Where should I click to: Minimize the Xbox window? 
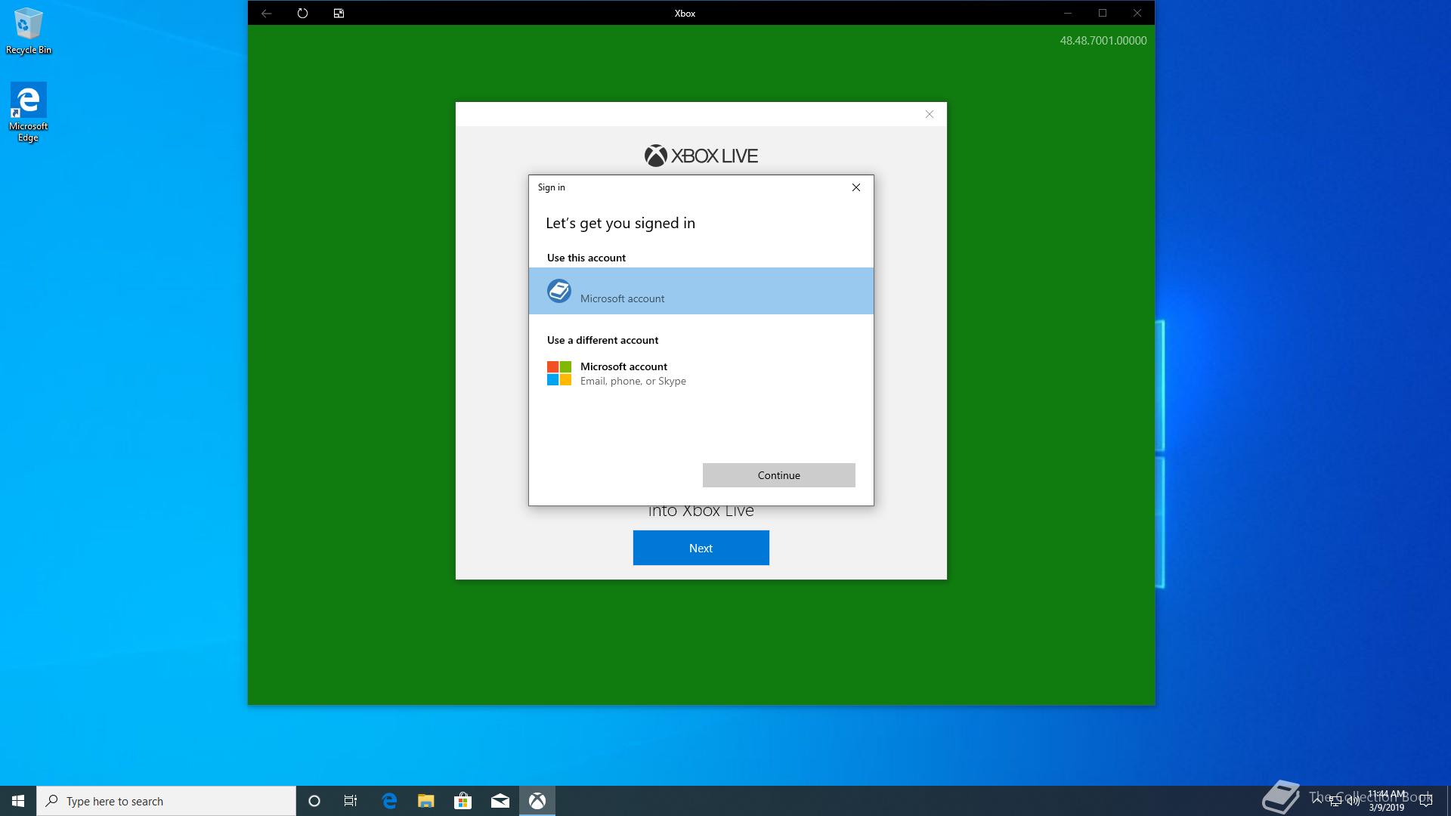1068,13
